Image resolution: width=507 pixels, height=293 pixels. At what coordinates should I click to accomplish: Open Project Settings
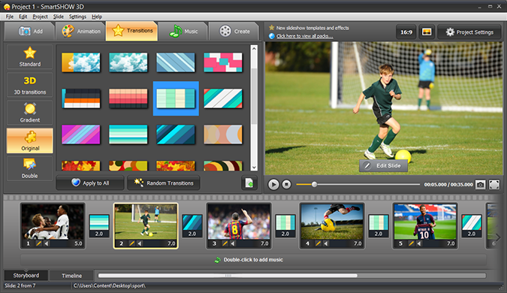(469, 32)
